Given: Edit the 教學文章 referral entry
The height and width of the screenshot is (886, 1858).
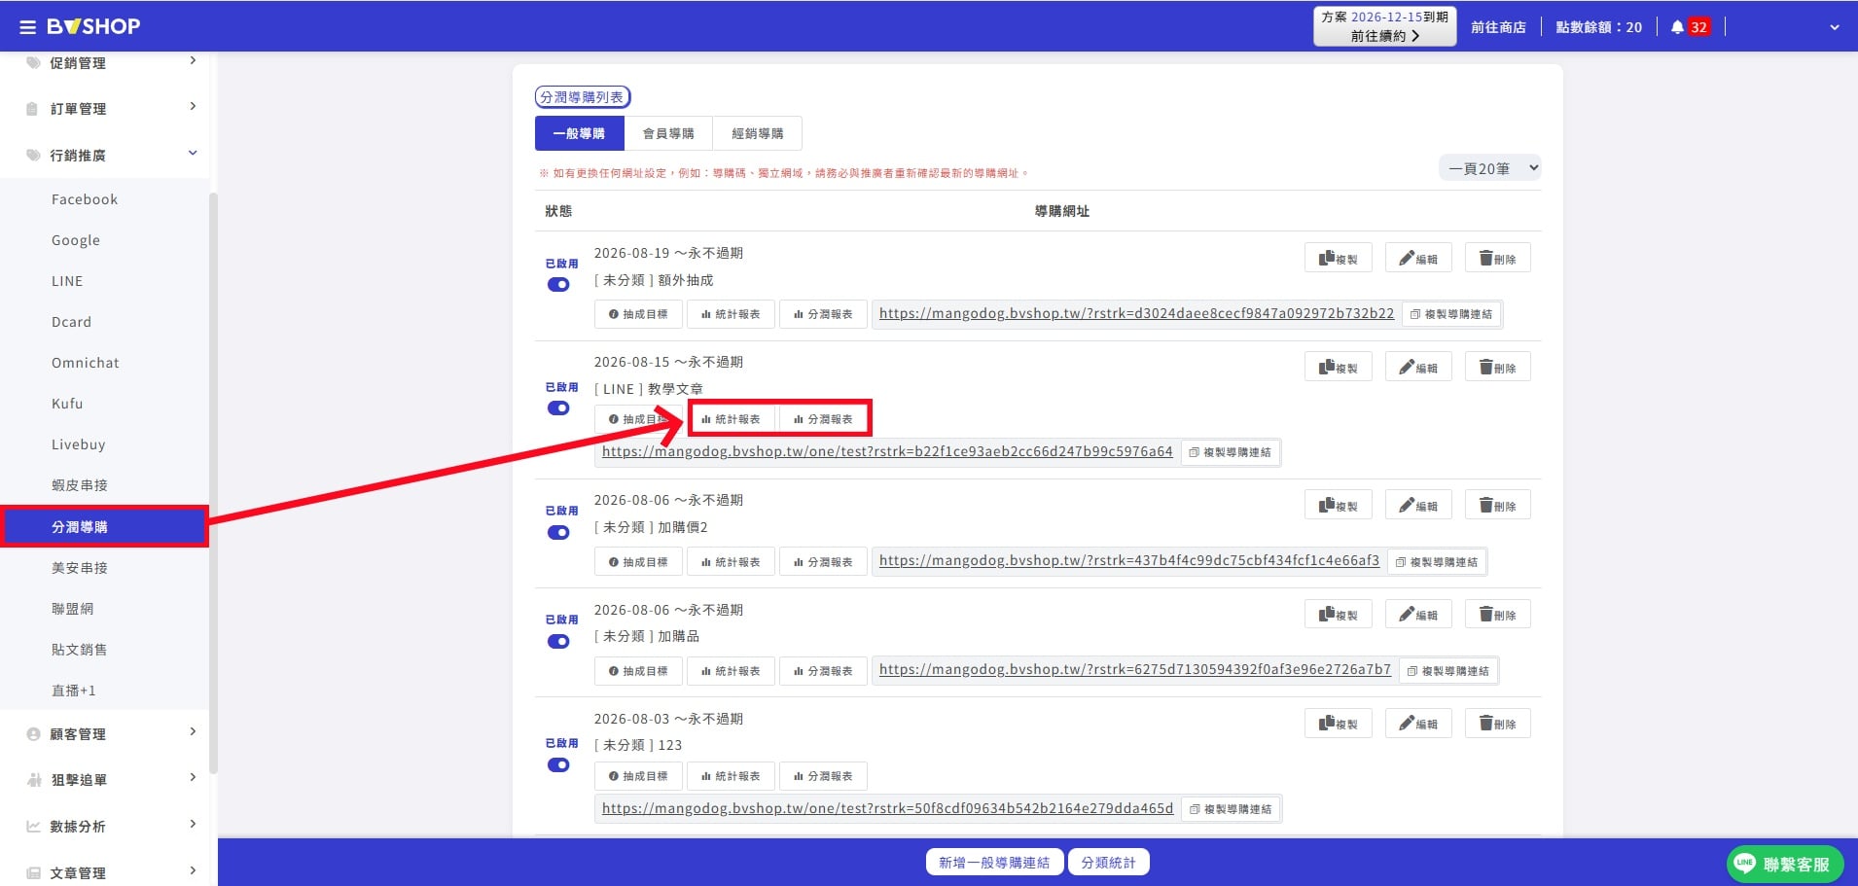Looking at the screenshot, I should click(x=1418, y=367).
